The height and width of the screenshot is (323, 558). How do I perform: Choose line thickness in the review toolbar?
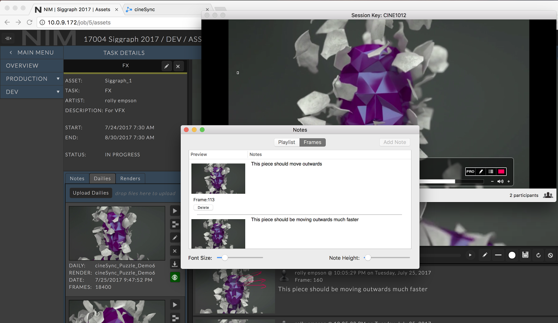coord(498,255)
